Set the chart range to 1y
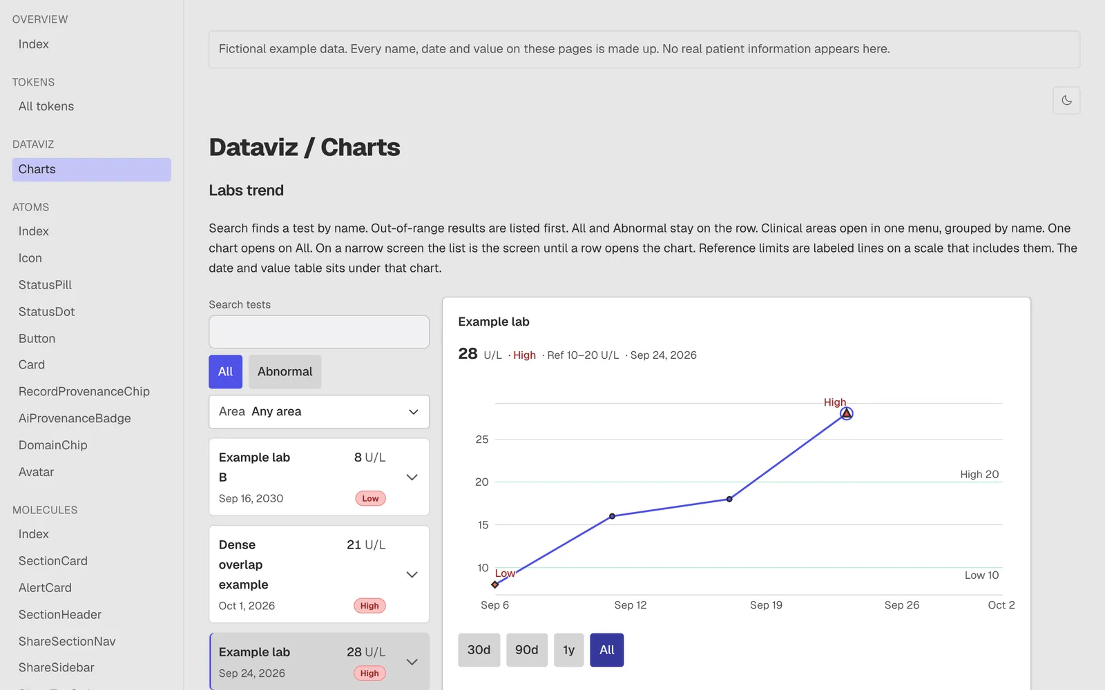1105x690 pixels. 568,650
